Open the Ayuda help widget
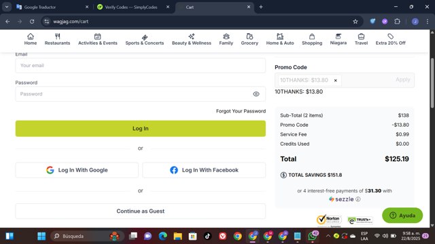 click(402, 216)
